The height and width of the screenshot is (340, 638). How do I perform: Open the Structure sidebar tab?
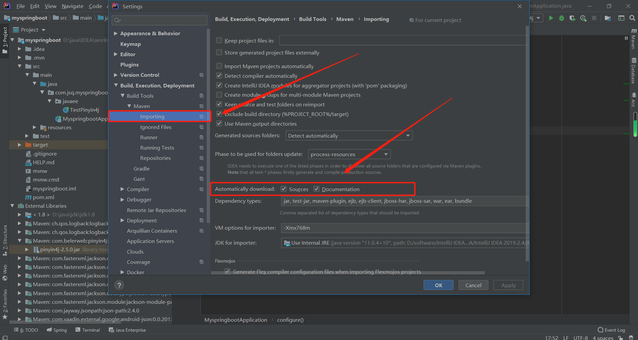(x=5, y=240)
